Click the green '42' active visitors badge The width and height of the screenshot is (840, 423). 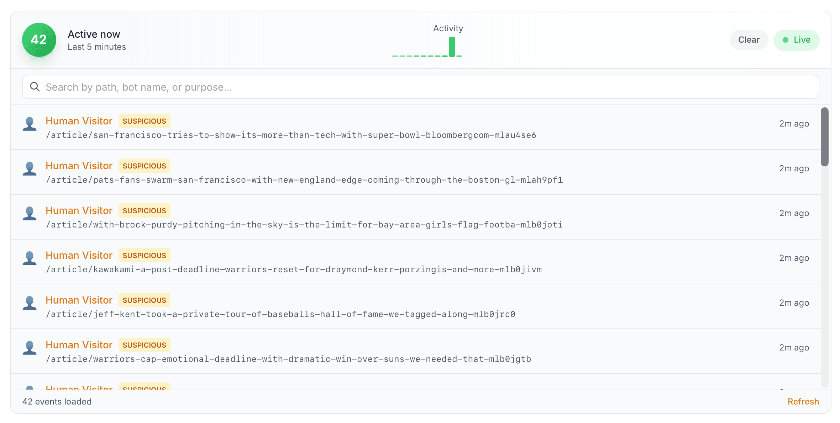point(39,40)
